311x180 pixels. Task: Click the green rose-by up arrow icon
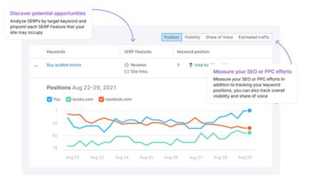click(190, 65)
